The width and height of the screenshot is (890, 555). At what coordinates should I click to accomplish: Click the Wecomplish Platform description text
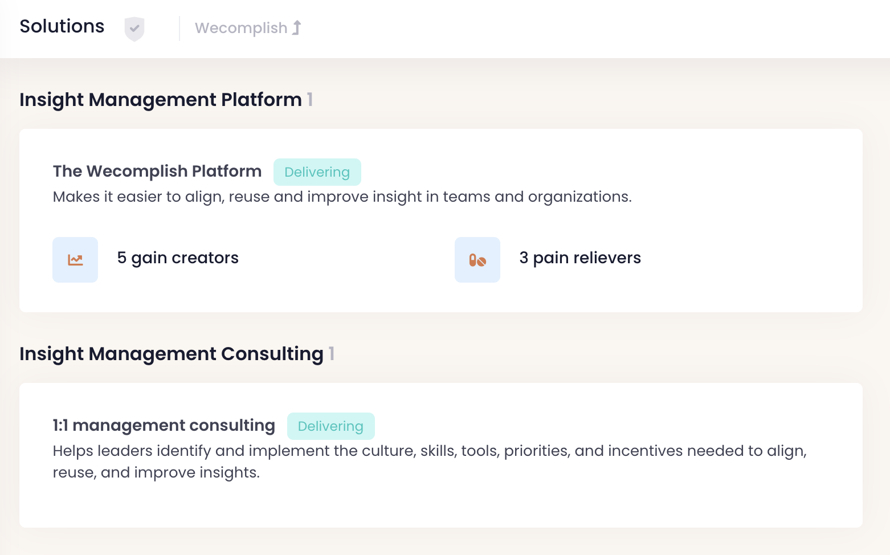tap(342, 197)
